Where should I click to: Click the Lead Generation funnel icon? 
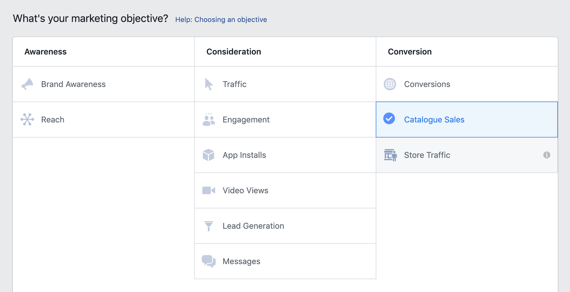coord(208,226)
